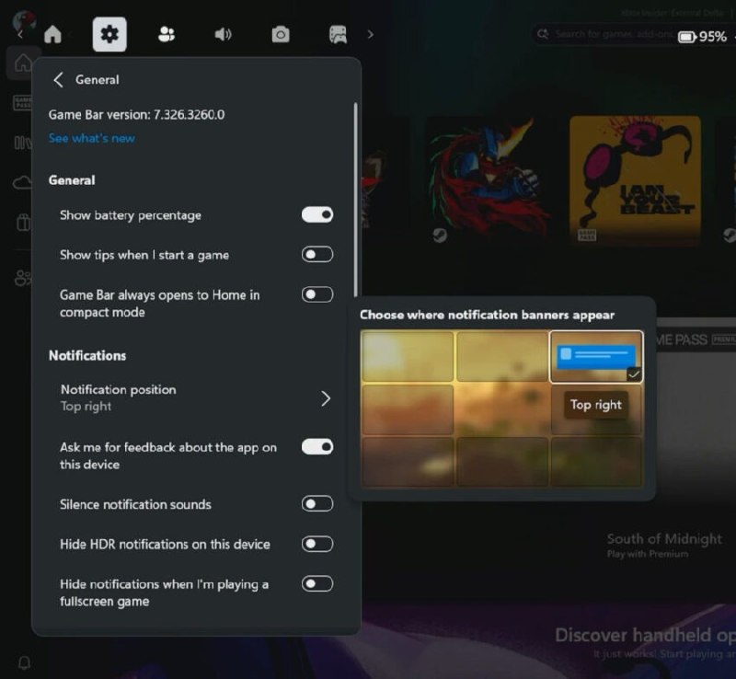The height and width of the screenshot is (679, 736).
Task: Turn on Silence notification sounds
Action: pos(316,504)
